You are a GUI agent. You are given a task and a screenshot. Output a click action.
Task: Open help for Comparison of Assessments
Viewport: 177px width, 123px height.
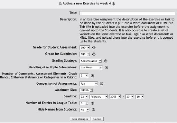point(102,84)
